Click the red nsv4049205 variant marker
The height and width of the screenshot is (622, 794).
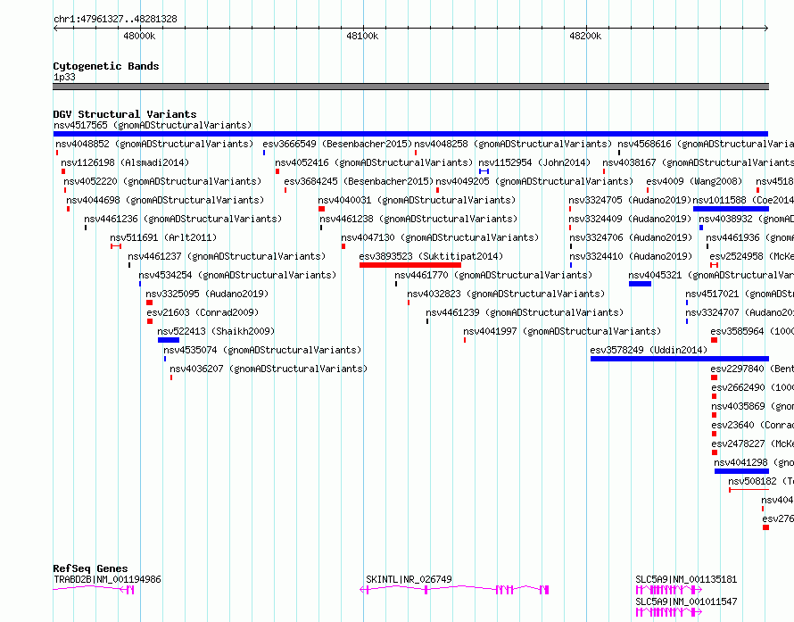tap(437, 190)
